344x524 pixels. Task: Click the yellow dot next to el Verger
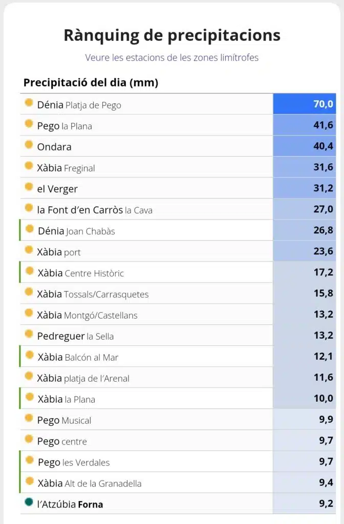point(29,187)
